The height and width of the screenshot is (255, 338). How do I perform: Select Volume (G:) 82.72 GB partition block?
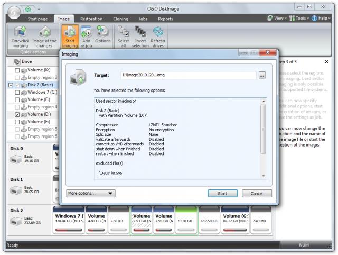click(x=235, y=220)
